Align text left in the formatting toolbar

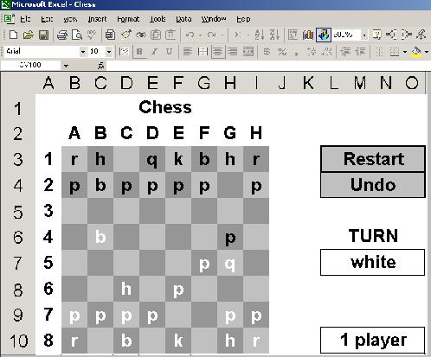[188, 52]
